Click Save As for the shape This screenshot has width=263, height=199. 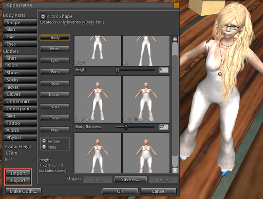click(x=130, y=180)
